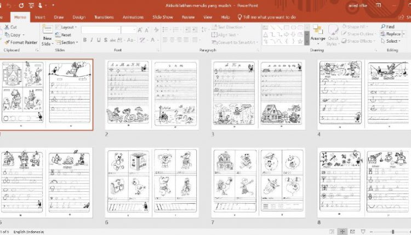Toggle Underline formatting
411x235 pixels.
pos(99,40)
